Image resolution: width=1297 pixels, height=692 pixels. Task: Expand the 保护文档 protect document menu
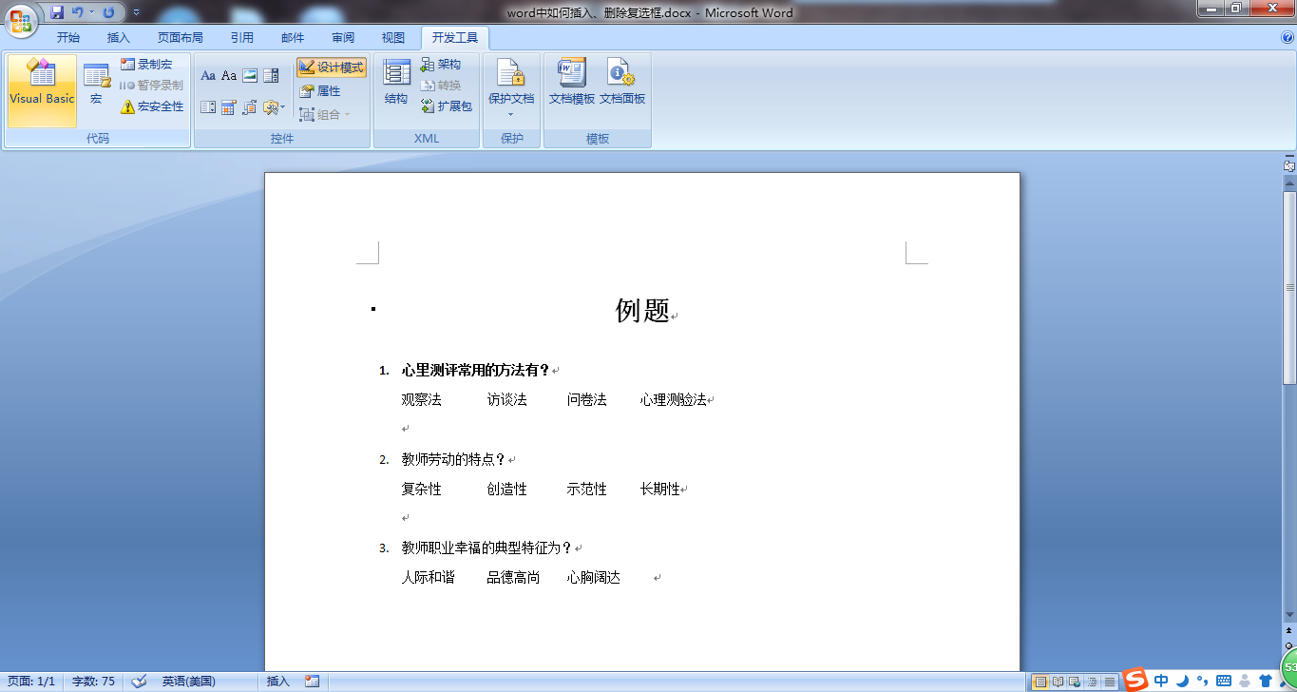click(511, 89)
